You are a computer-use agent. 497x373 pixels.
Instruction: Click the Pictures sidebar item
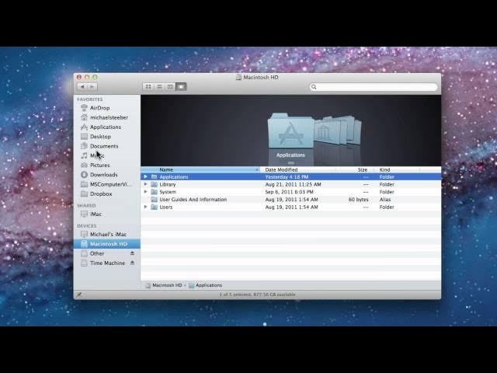click(99, 165)
